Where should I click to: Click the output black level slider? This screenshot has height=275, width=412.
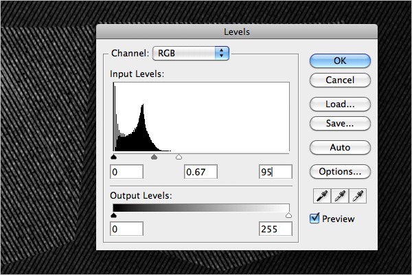[x=113, y=215]
